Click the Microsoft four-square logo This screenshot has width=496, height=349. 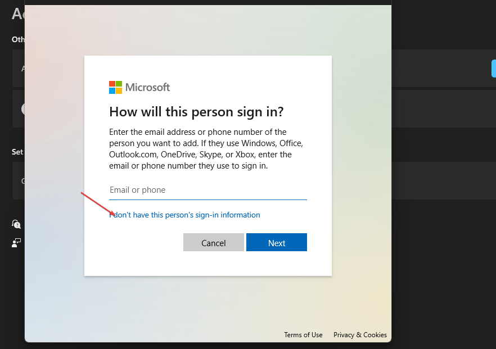pos(115,87)
